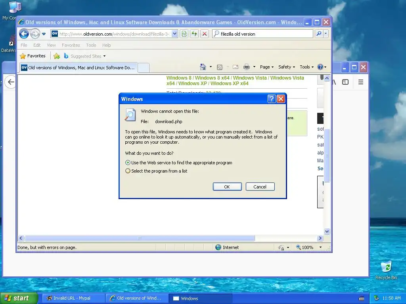Click the horizontal scrollbar thumb
Screen dimensions: 406x304
[x=140, y=238]
